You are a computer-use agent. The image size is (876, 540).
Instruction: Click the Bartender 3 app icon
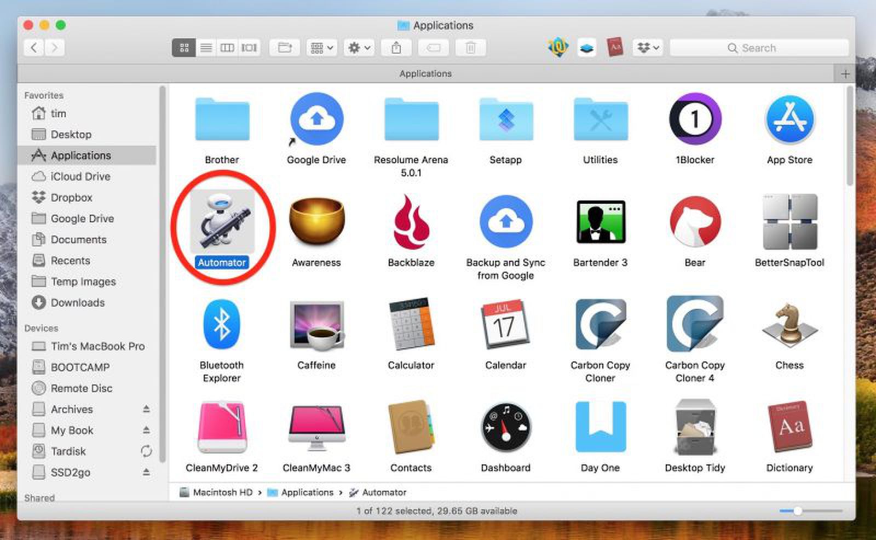point(600,223)
